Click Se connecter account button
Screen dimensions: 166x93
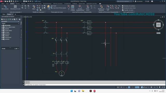[x=139, y=1]
